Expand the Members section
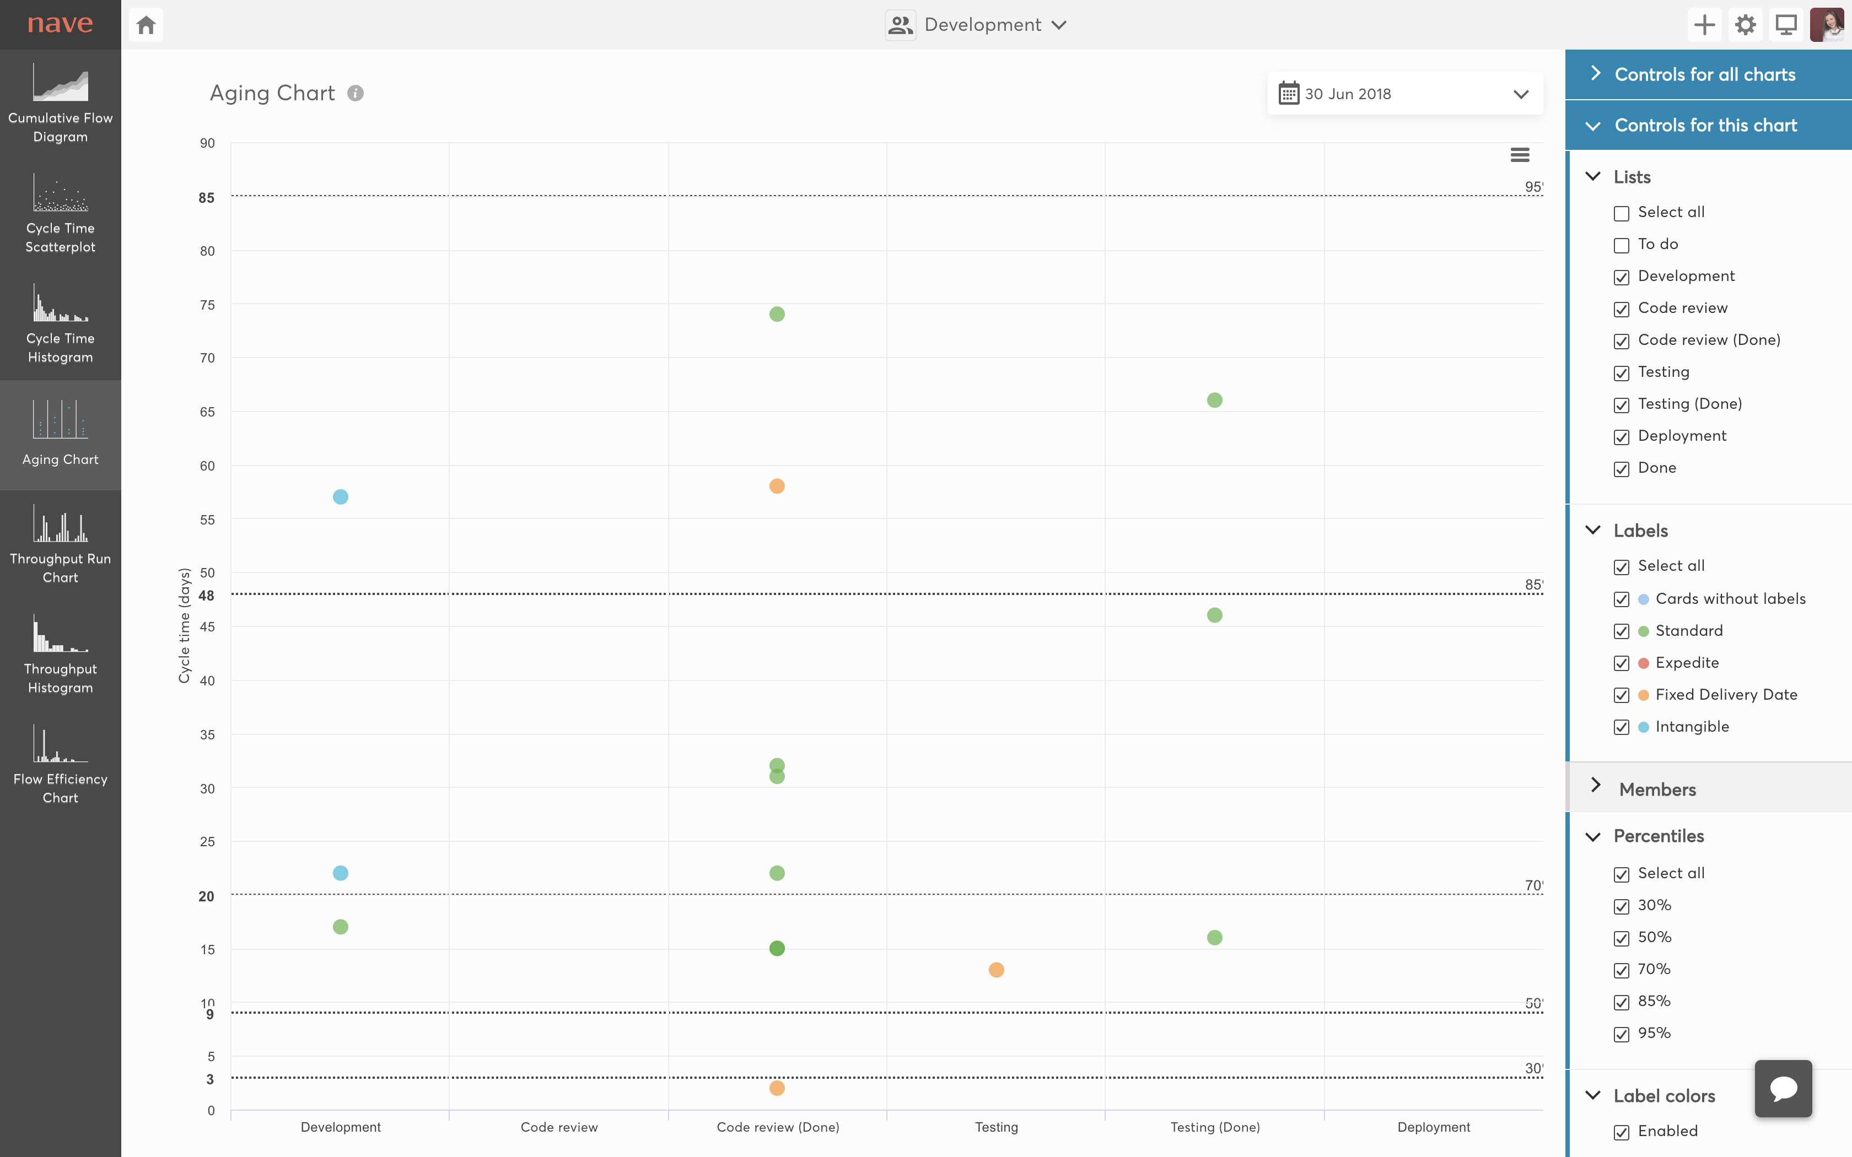Image resolution: width=1852 pixels, height=1157 pixels. point(1657,789)
